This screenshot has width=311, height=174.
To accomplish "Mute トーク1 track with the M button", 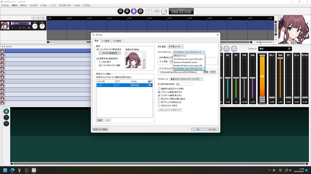I will pyautogui.click(x=20, y=28).
